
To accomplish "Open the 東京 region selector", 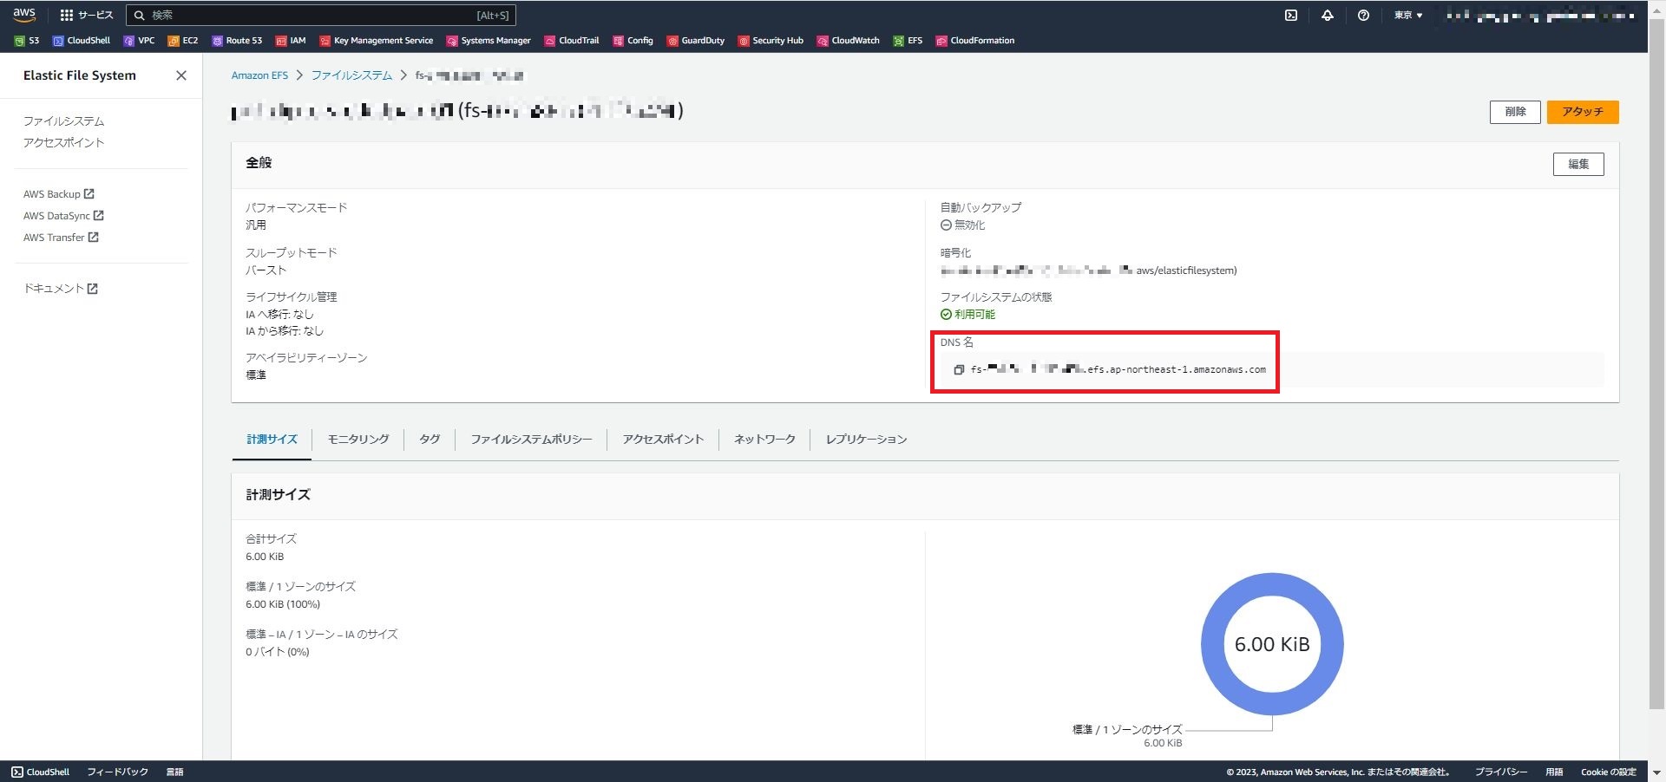I will click(x=1407, y=15).
